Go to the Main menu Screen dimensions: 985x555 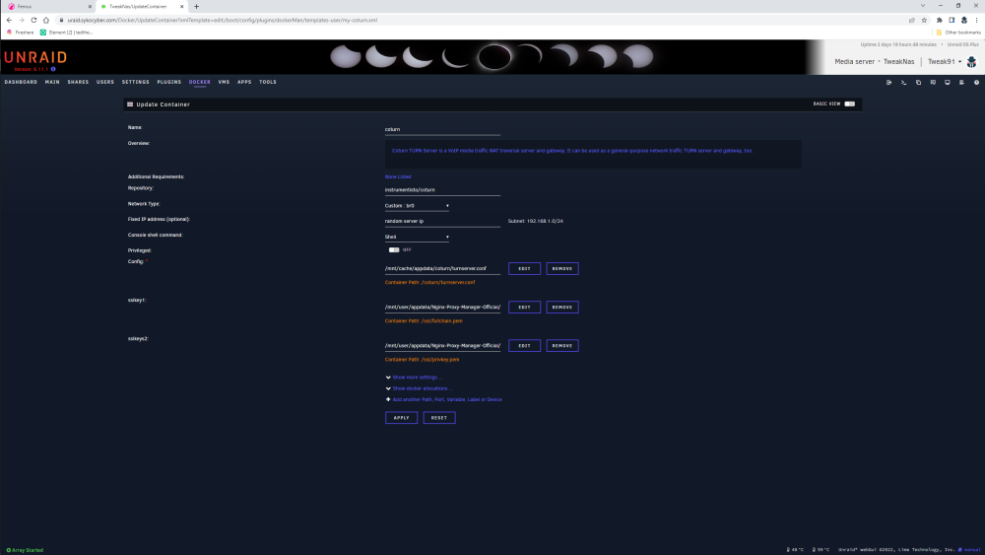click(x=52, y=82)
